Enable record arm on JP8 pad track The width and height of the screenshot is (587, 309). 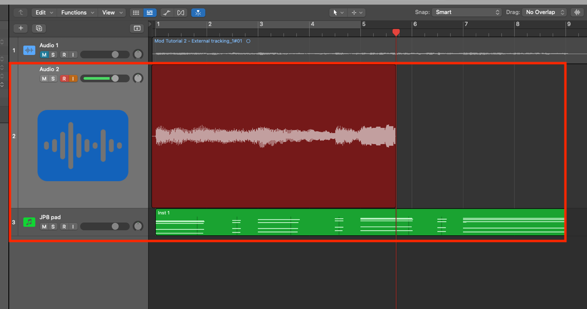click(x=63, y=227)
